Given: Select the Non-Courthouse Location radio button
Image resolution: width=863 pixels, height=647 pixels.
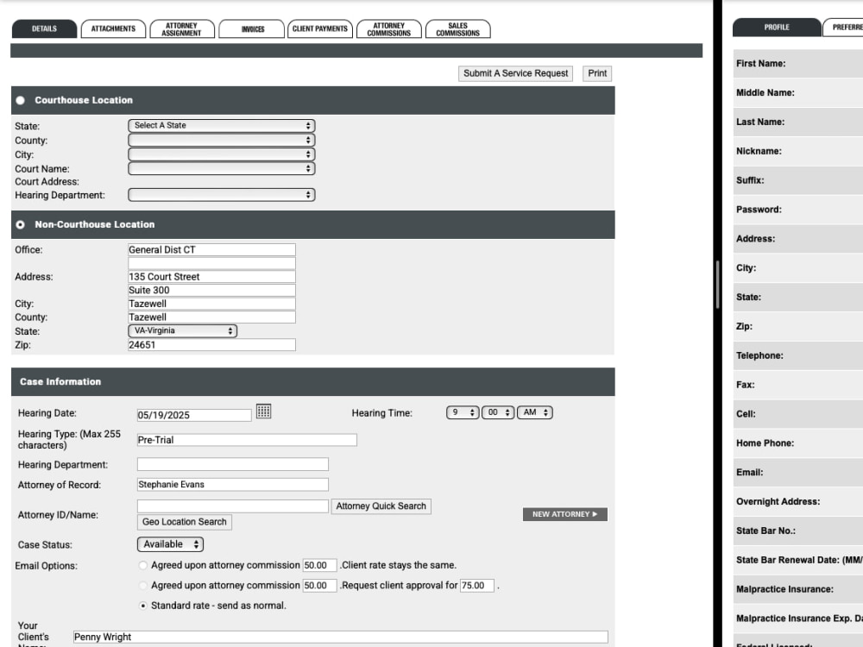Looking at the screenshot, I should [x=21, y=224].
